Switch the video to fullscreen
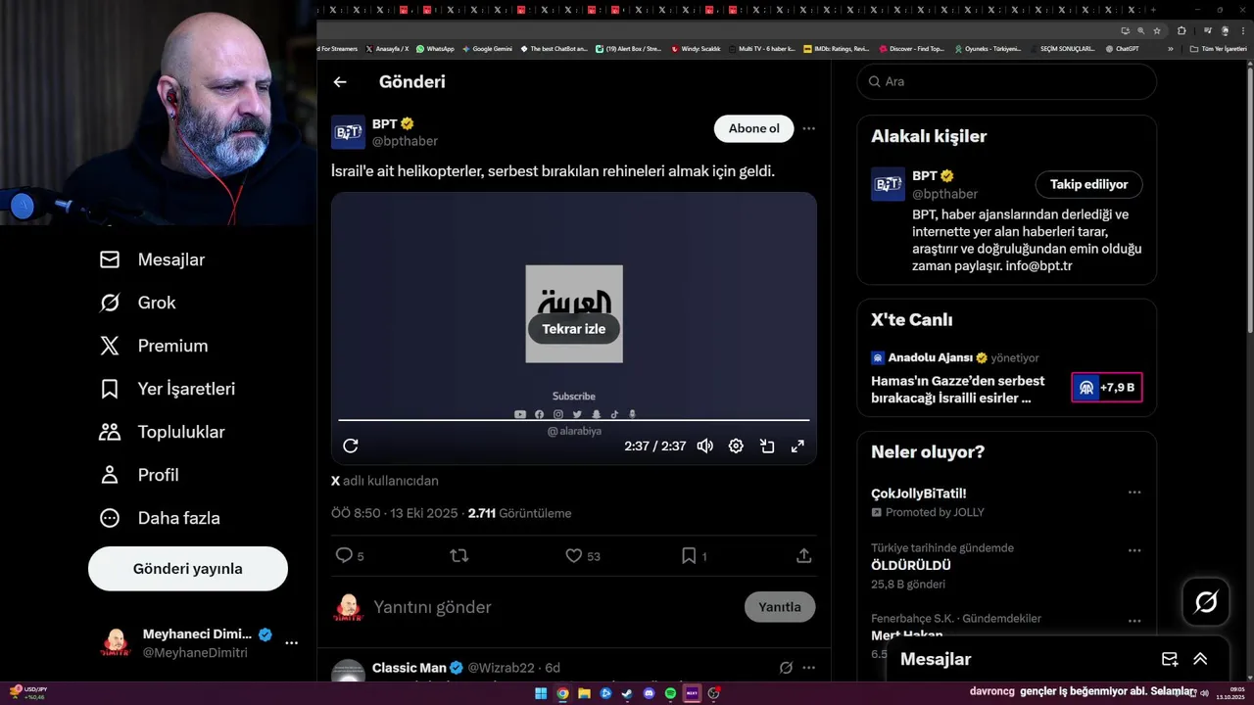The height and width of the screenshot is (705, 1254). [x=797, y=446]
